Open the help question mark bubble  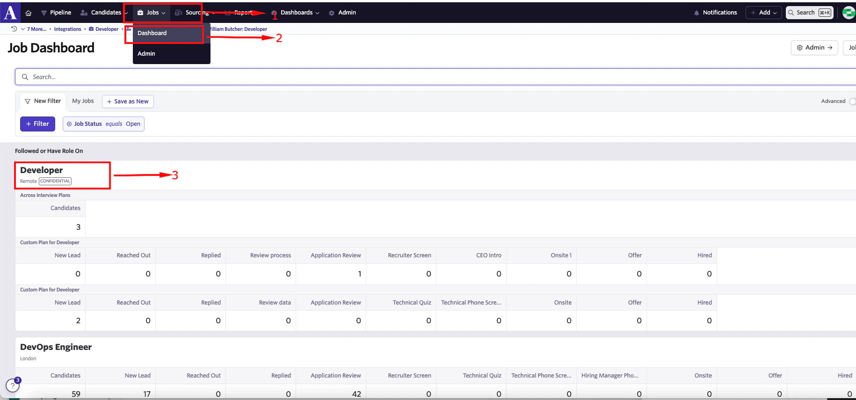pyautogui.click(x=13, y=385)
